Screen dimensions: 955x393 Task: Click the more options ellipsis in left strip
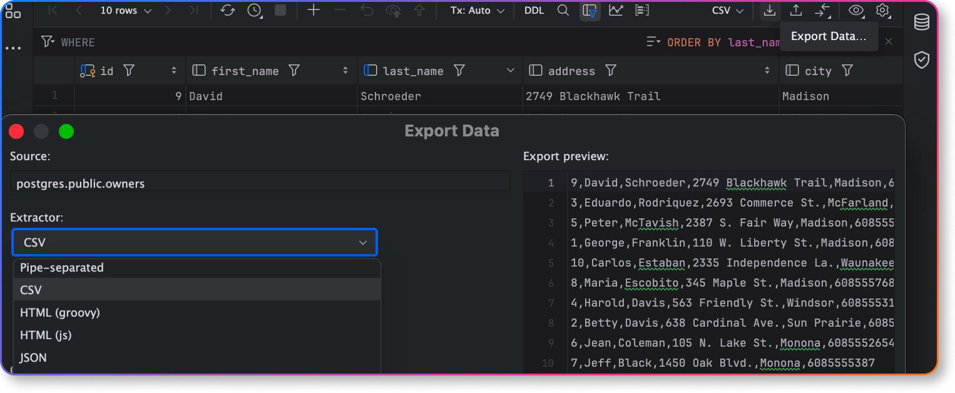pos(13,48)
